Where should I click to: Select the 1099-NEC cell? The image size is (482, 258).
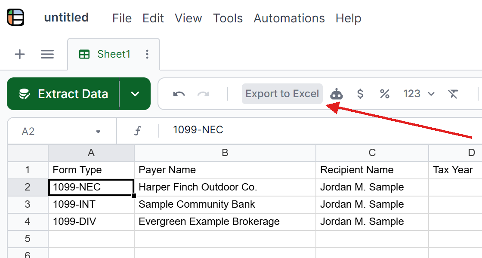click(x=91, y=187)
